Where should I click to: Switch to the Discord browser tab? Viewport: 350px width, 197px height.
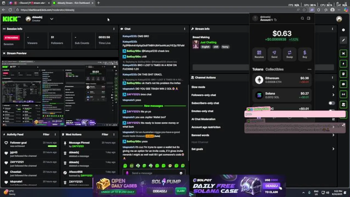[x=32, y=3]
